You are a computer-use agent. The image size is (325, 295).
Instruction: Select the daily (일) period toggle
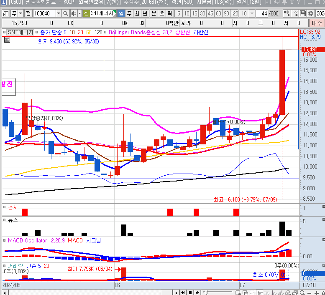coord(121,13)
